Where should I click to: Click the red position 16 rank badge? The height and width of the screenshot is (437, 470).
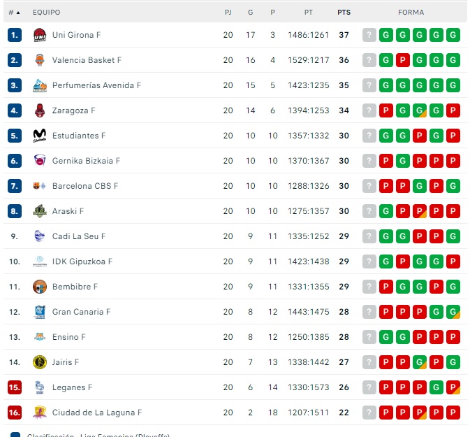(15, 413)
